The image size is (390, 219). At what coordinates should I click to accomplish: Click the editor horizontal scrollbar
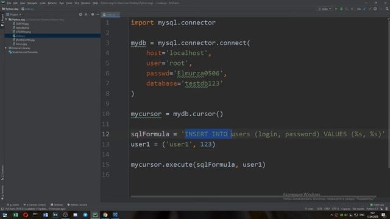[x=253, y=196]
